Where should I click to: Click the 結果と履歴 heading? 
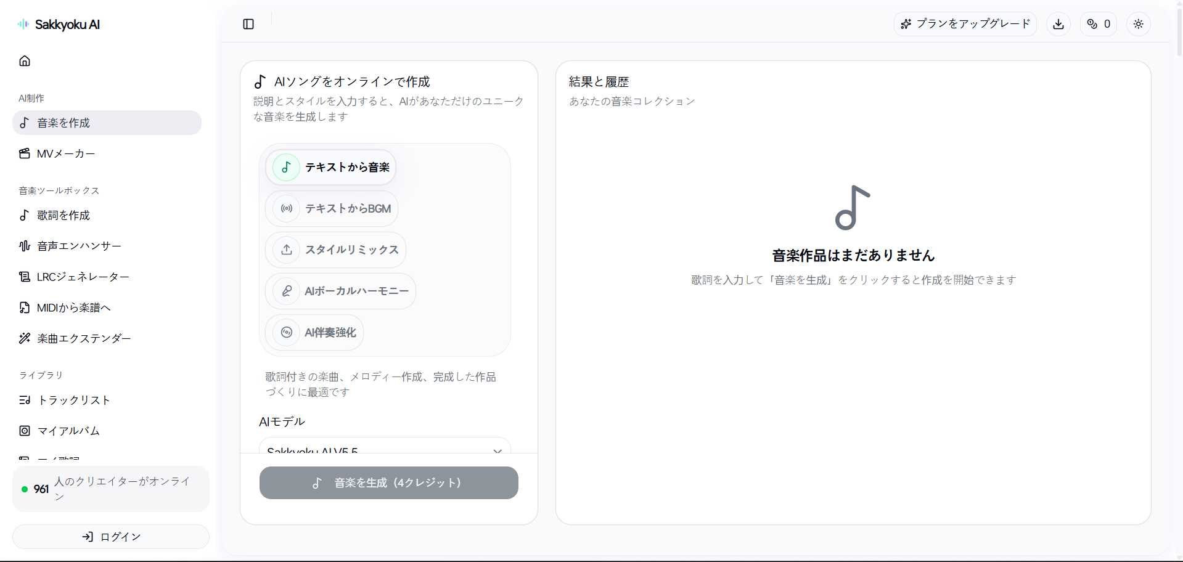(599, 81)
